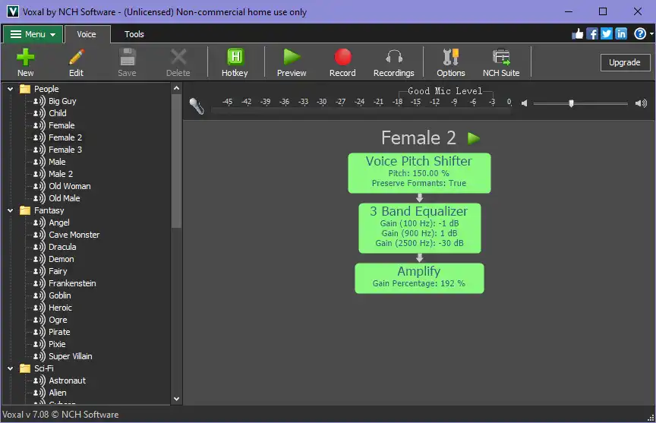Select the Frankenstein voice

72,283
